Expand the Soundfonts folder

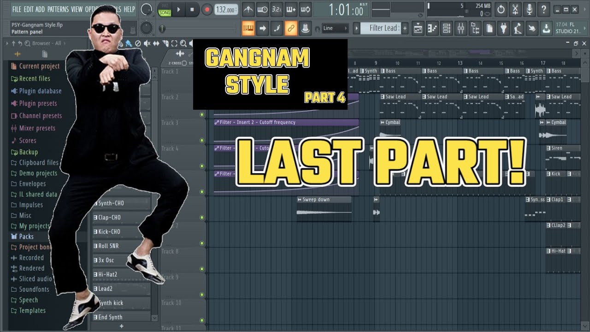pos(30,290)
